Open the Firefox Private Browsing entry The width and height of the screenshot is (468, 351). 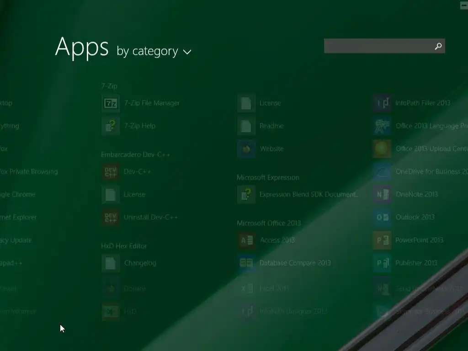coord(29,172)
